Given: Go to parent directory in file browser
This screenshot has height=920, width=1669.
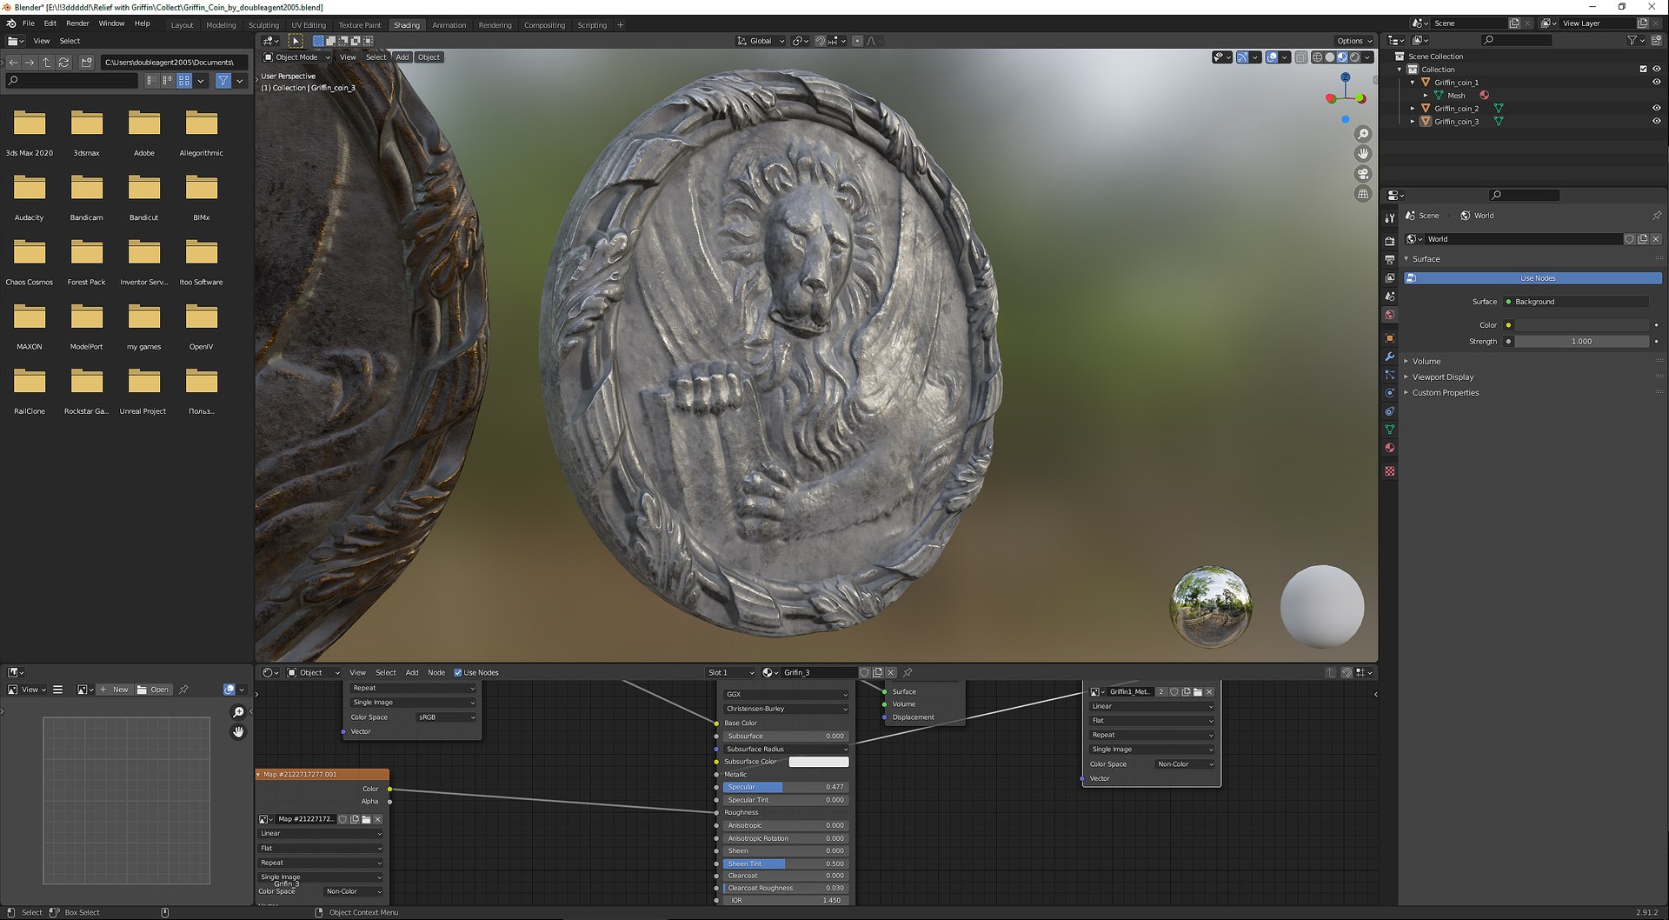Looking at the screenshot, I should pyautogui.click(x=47, y=63).
